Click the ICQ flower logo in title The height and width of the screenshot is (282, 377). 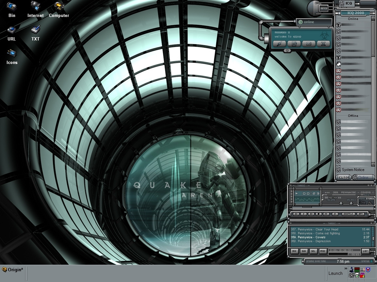tap(342, 3)
